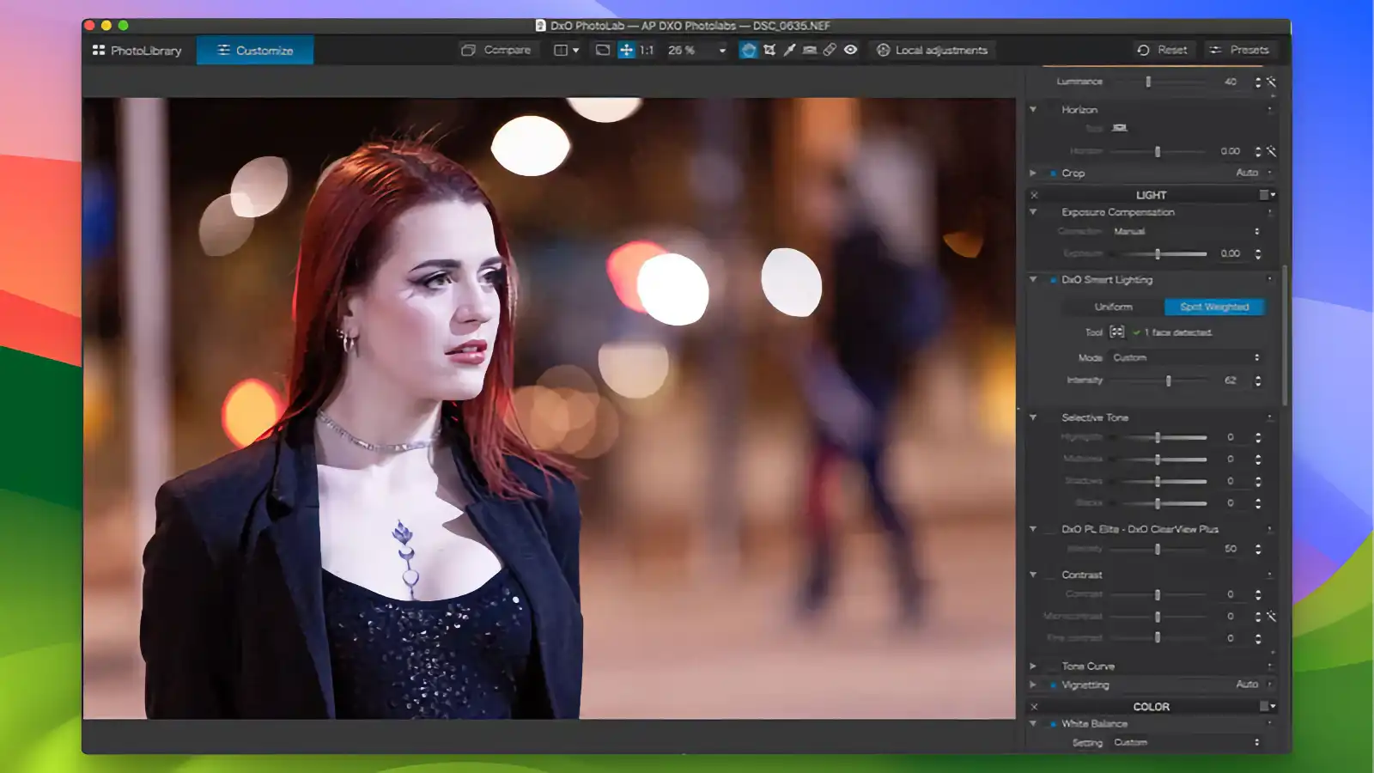The height and width of the screenshot is (773, 1374).
Task: Collapse the Exposure Compensation section
Action: click(x=1034, y=211)
